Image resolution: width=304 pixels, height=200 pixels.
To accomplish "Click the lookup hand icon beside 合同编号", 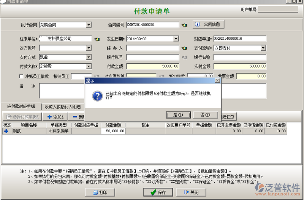I will [x=184, y=25].
